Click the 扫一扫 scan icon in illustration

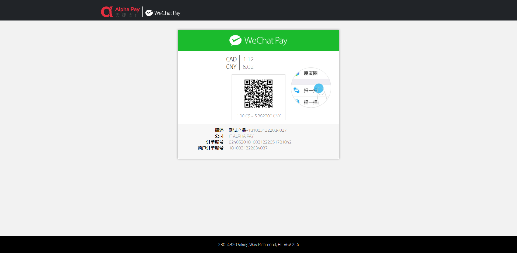[x=296, y=90]
